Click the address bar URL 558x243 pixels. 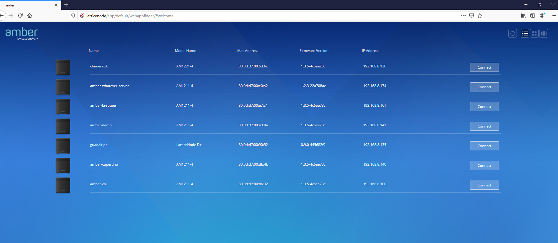[130, 16]
